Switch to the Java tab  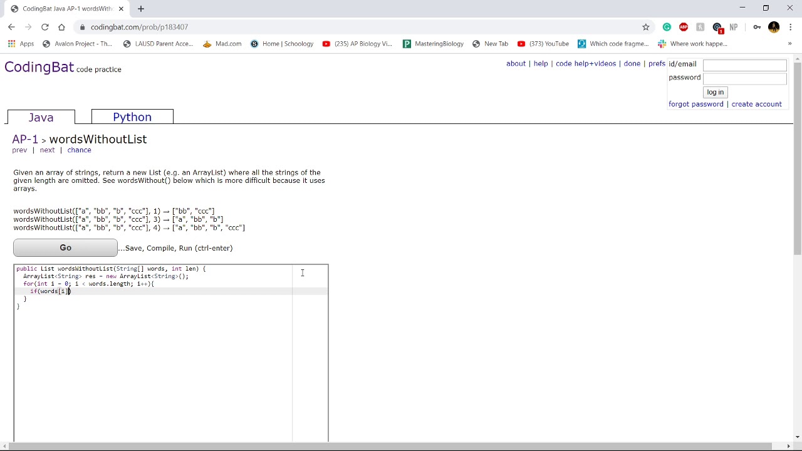coord(41,118)
